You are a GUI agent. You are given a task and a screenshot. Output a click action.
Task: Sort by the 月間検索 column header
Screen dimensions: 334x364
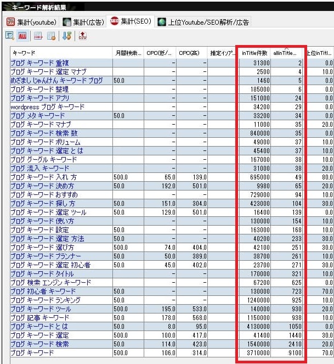128,53
